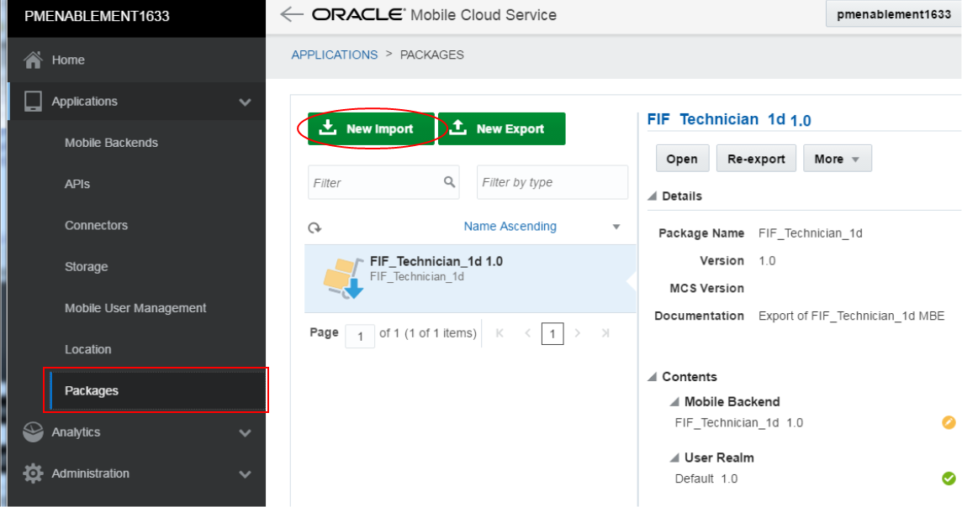Refresh the package list
The image size is (962, 507).
tap(314, 227)
